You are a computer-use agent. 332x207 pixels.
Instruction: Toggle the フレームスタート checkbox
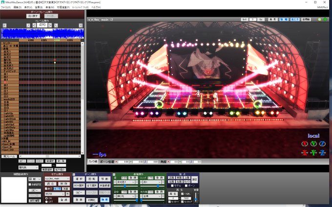coord(169,202)
